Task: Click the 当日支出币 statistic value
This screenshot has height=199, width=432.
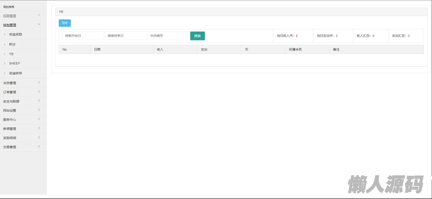Action: (337, 36)
